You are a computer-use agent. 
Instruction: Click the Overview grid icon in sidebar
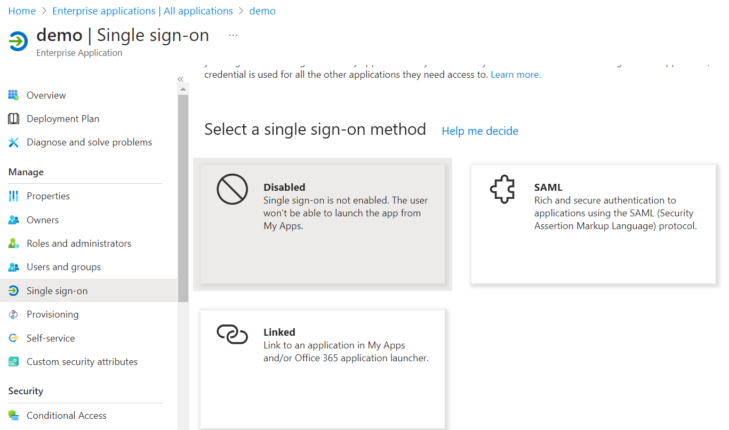pyautogui.click(x=13, y=95)
